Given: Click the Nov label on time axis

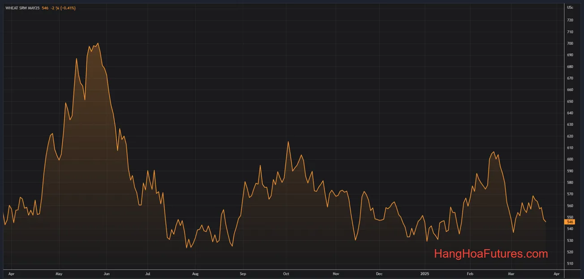Looking at the screenshot, I should 336,273.
